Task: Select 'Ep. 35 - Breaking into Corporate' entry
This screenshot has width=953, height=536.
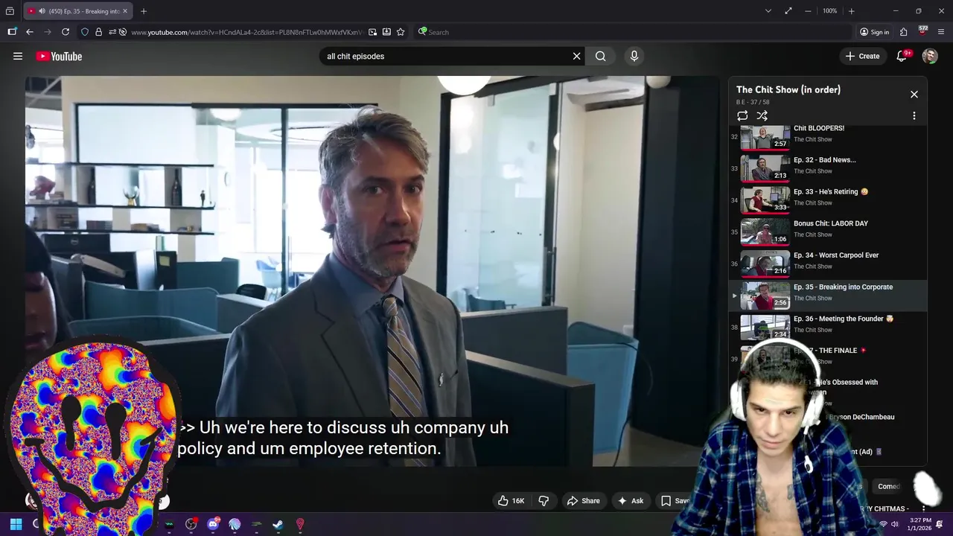Action: coord(826,296)
